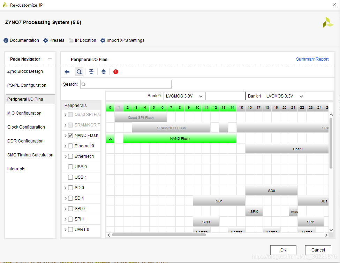Enable the Ethernet 1 checkbox
The width and height of the screenshot is (340, 263).
pyautogui.click(x=70, y=156)
